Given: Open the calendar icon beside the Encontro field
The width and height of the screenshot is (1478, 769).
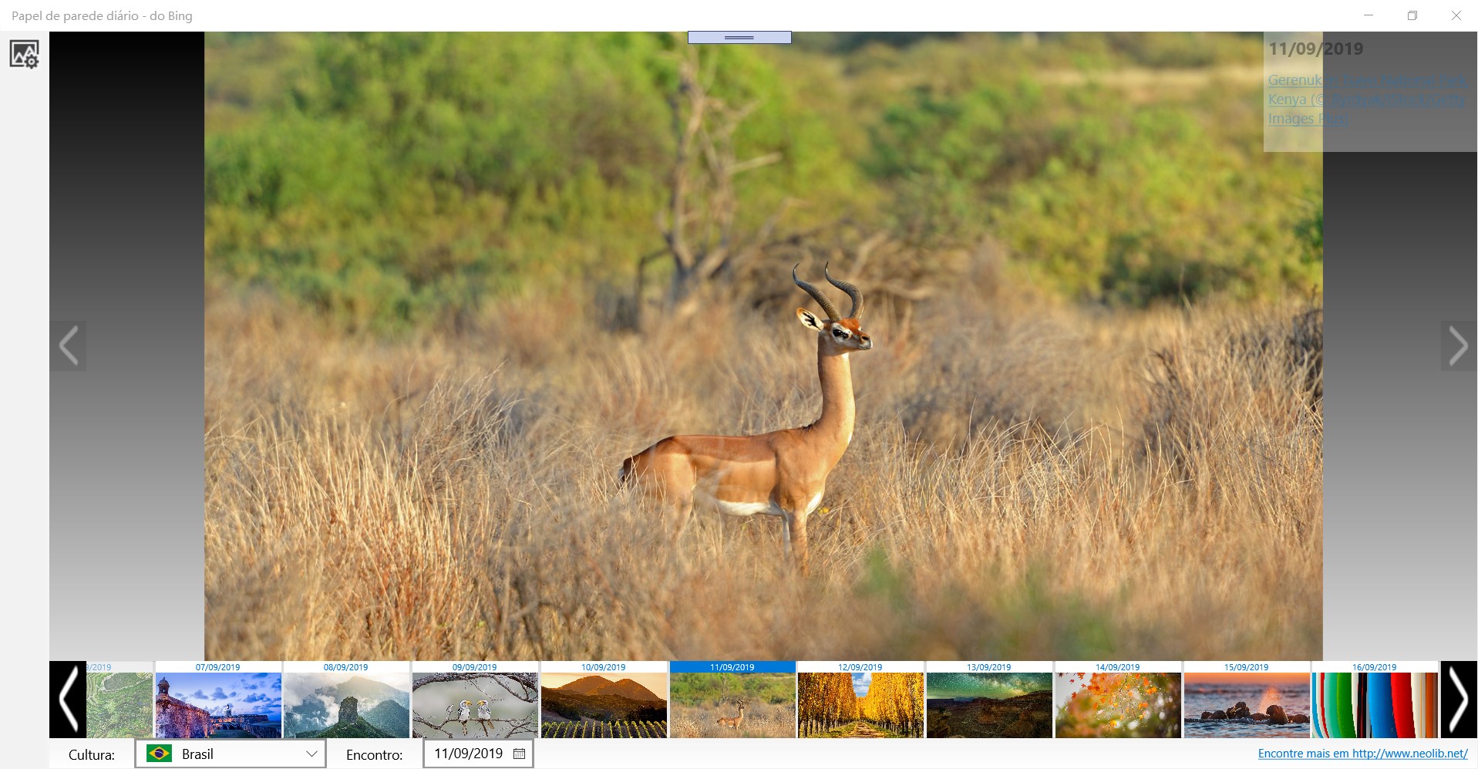Looking at the screenshot, I should coord(518,754).
